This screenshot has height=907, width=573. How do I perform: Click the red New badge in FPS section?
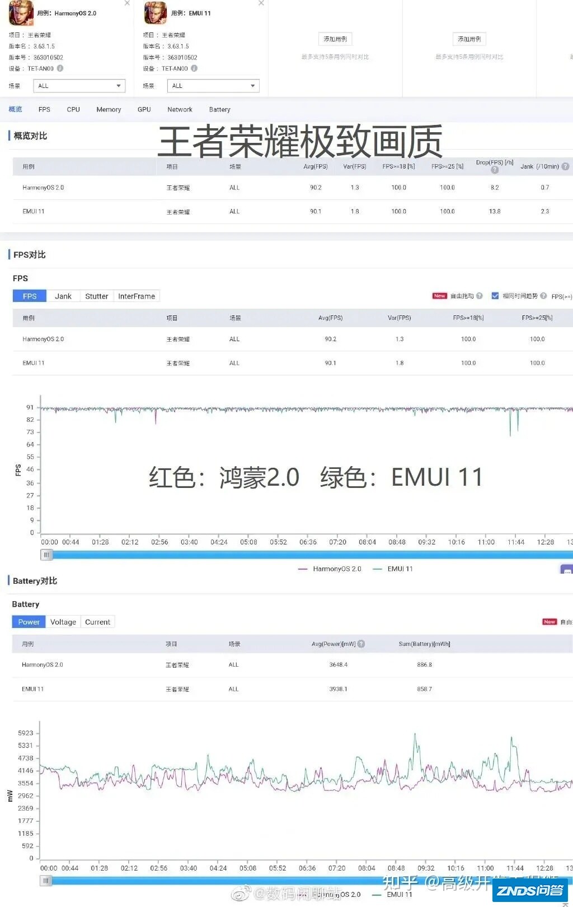440,296
